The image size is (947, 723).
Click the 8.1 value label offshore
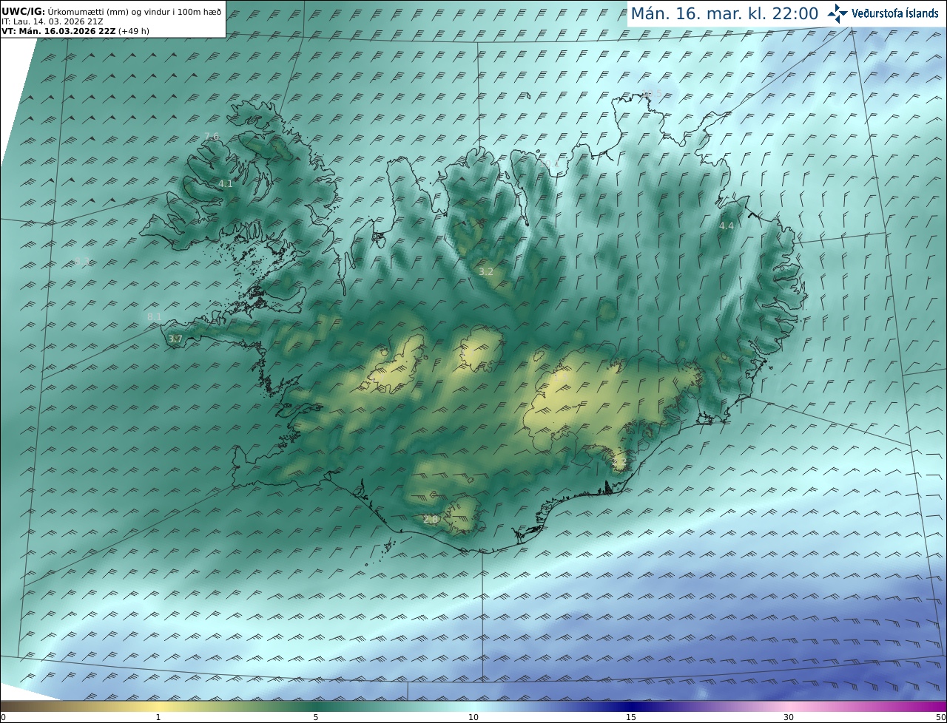click(155, 316)
